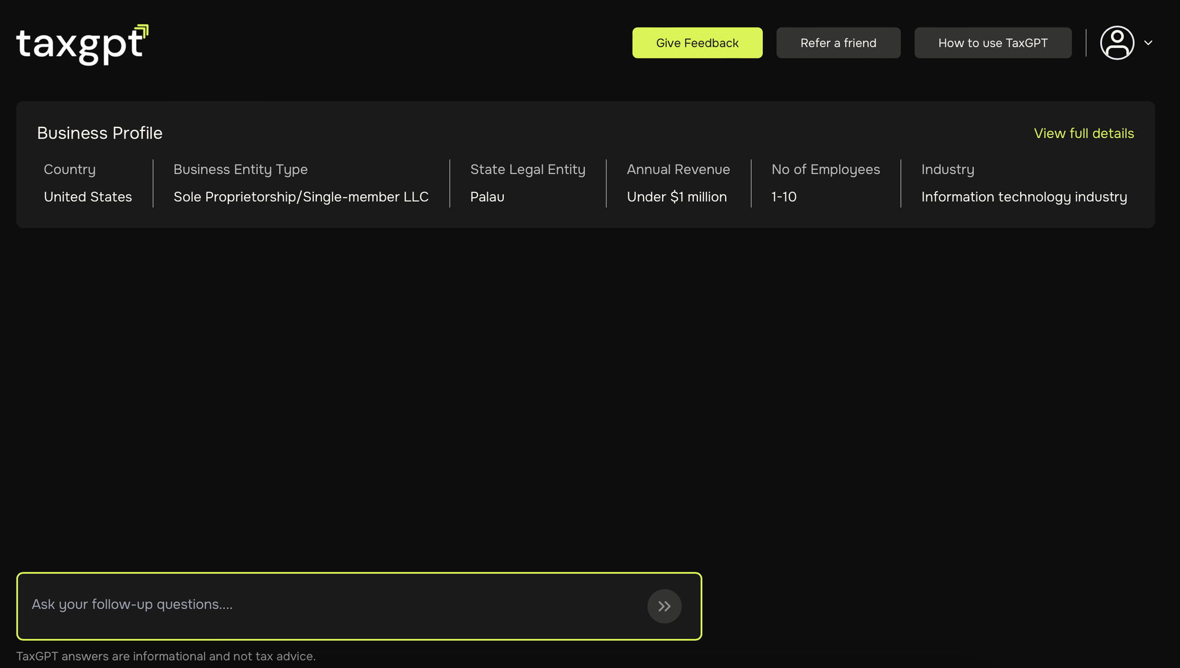Click the Business Profile heading
The image size is (1180, 668).
click(100, 133)
